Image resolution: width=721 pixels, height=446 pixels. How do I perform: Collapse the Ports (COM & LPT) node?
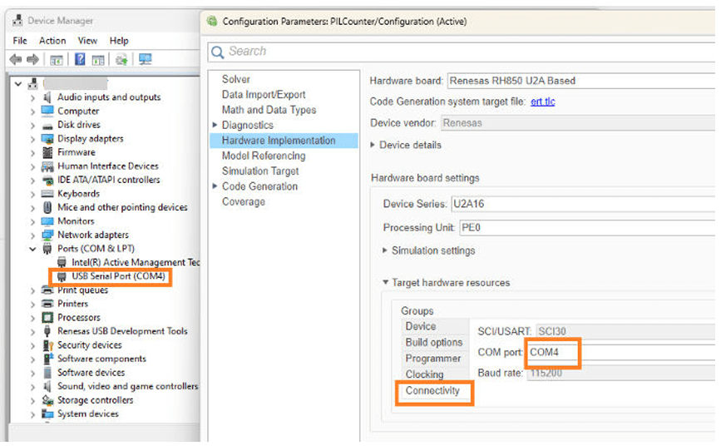[33, 249]
